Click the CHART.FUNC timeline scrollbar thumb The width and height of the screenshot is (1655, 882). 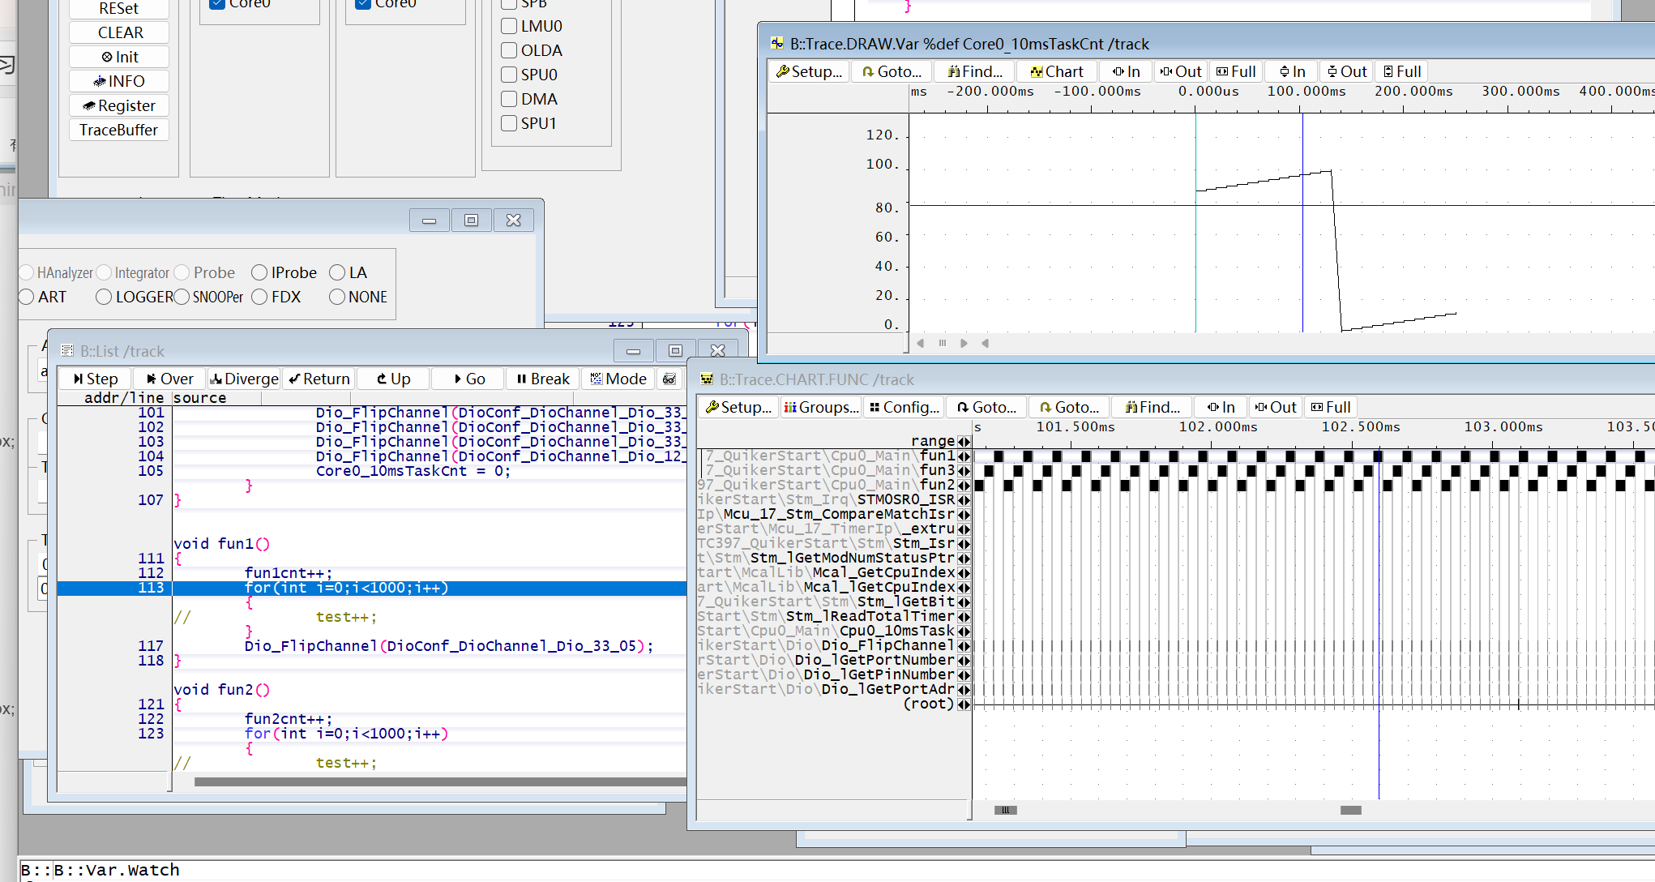point(1350,810)
